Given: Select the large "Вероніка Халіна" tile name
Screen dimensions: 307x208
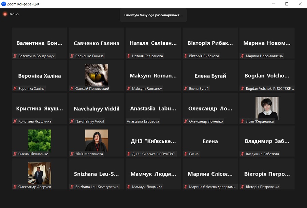Looking at the screenshot, I should pyautogui.click(x=40, y=76).
